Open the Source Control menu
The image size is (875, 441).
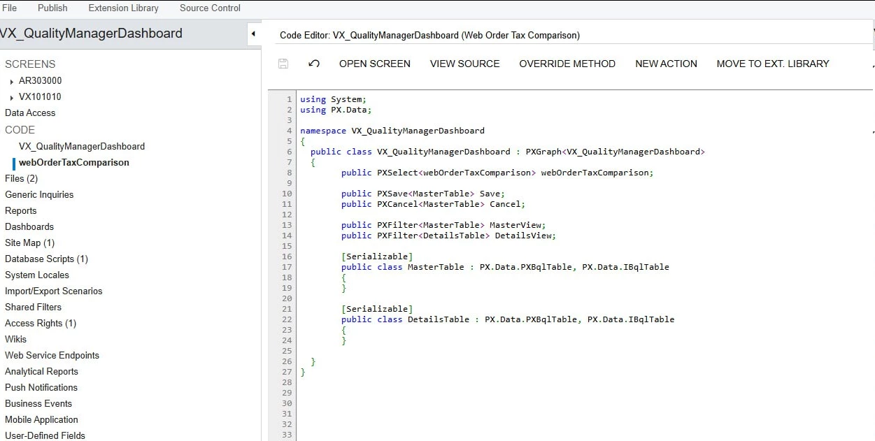(x=209, y=8)
